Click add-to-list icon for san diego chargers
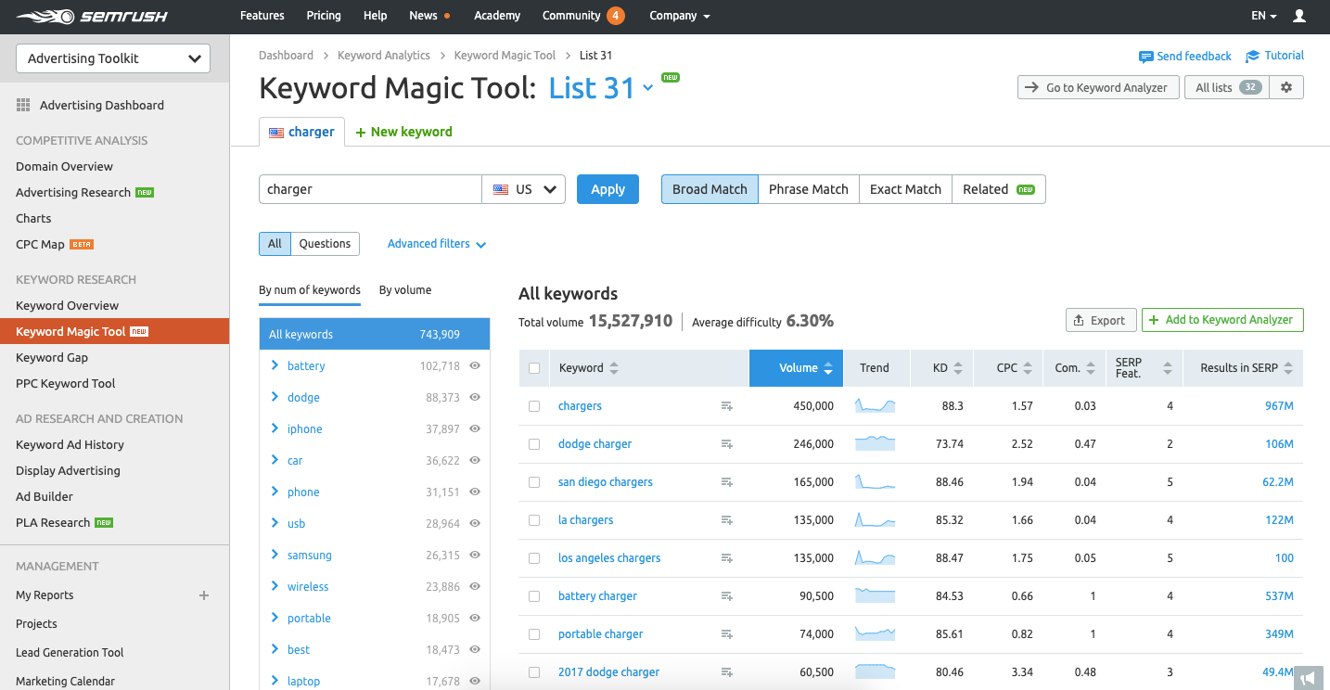The width and height of the screenshot is (1330, 690). (727, 482)
